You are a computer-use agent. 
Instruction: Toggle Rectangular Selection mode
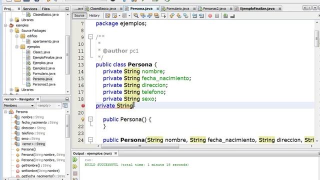(x=163, y=15)
